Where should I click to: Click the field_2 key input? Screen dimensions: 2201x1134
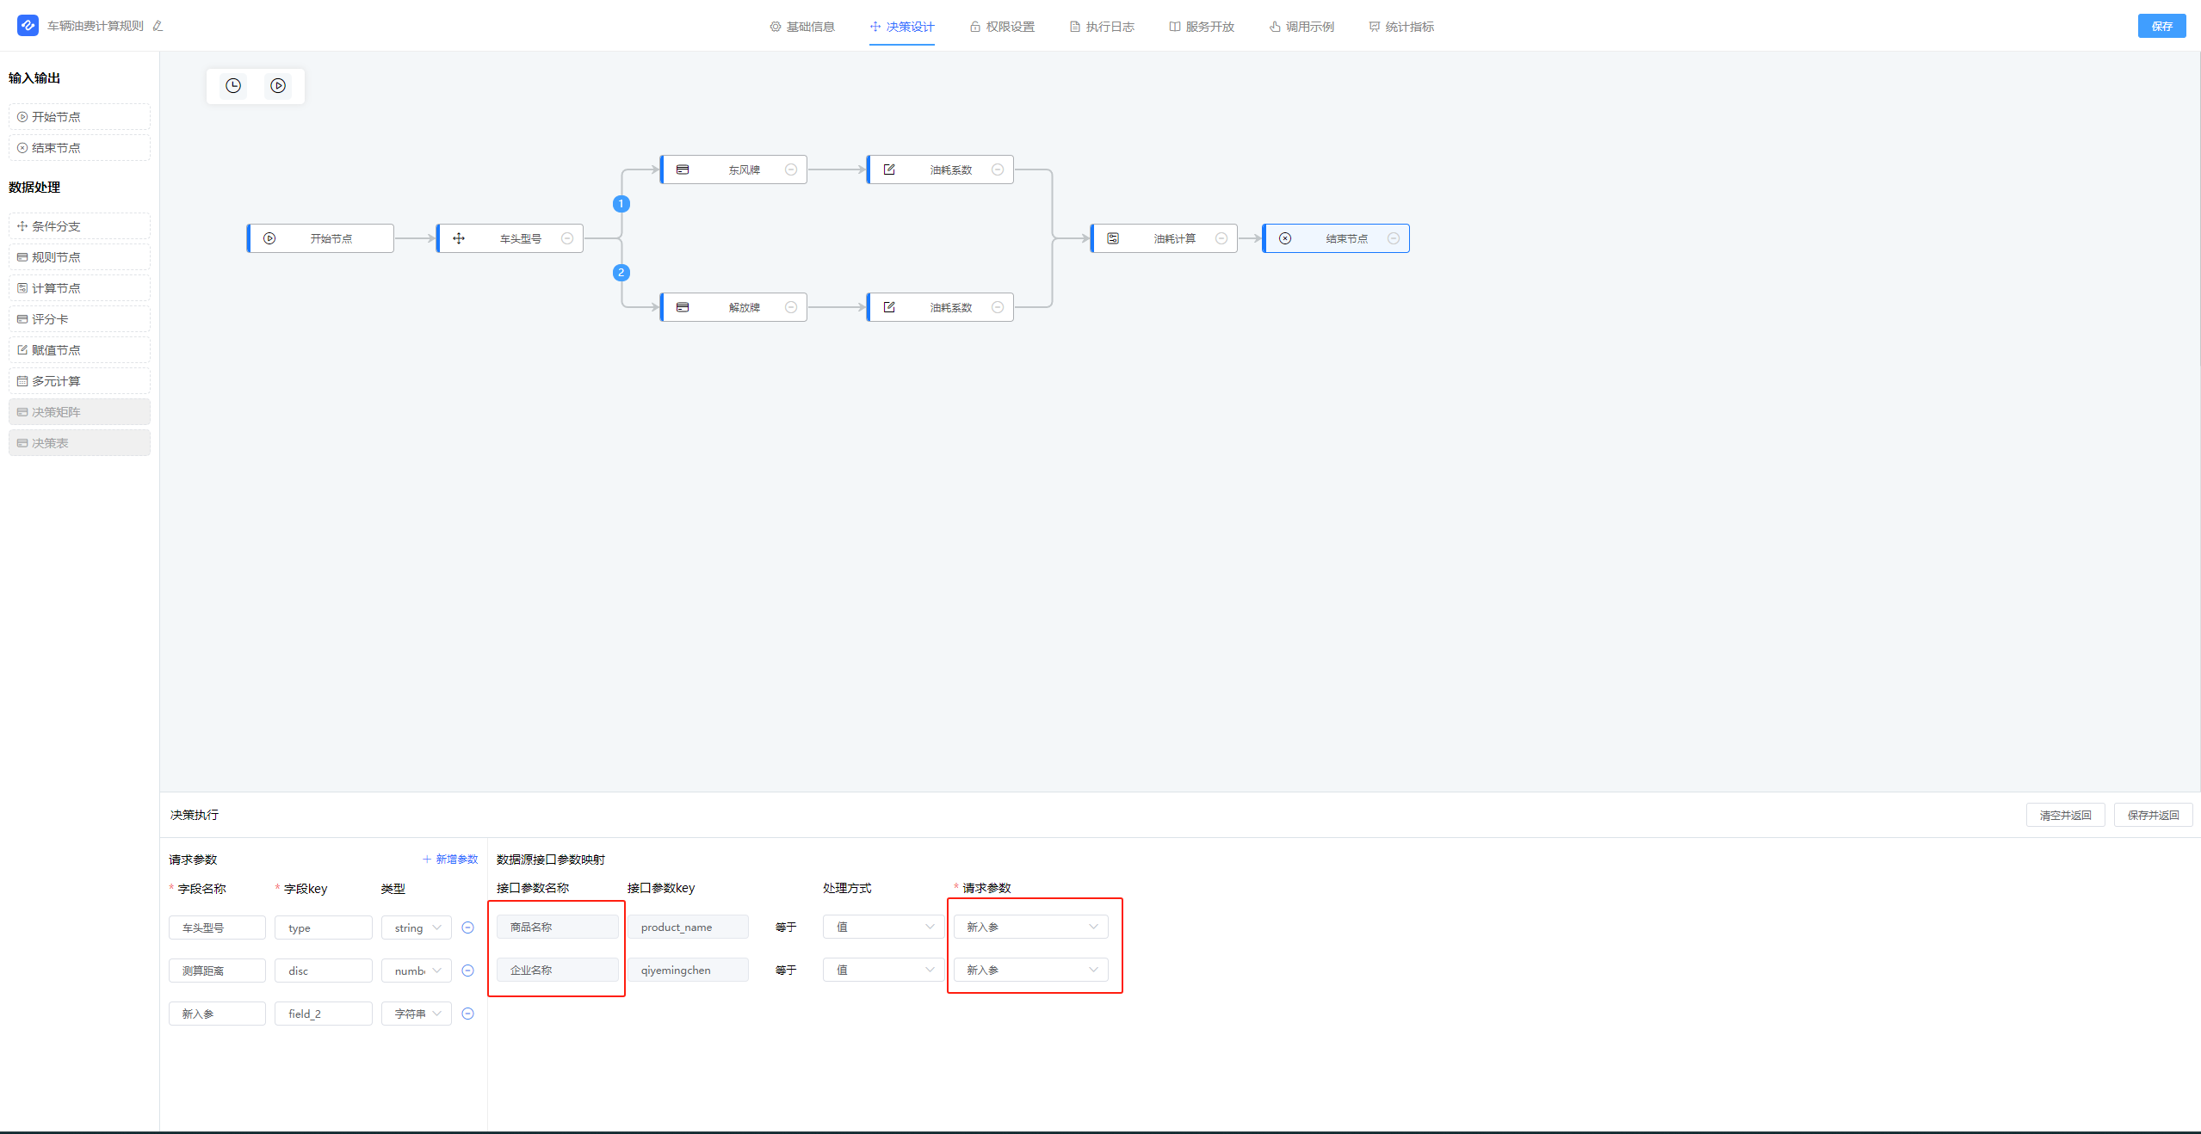tap(324, 1014)
